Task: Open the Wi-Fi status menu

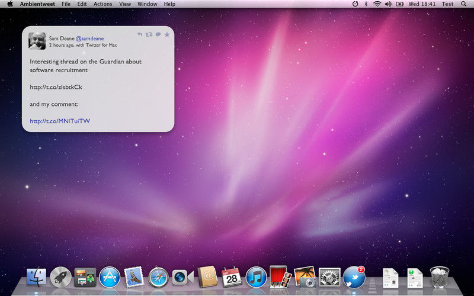Action: coord(377,4)
